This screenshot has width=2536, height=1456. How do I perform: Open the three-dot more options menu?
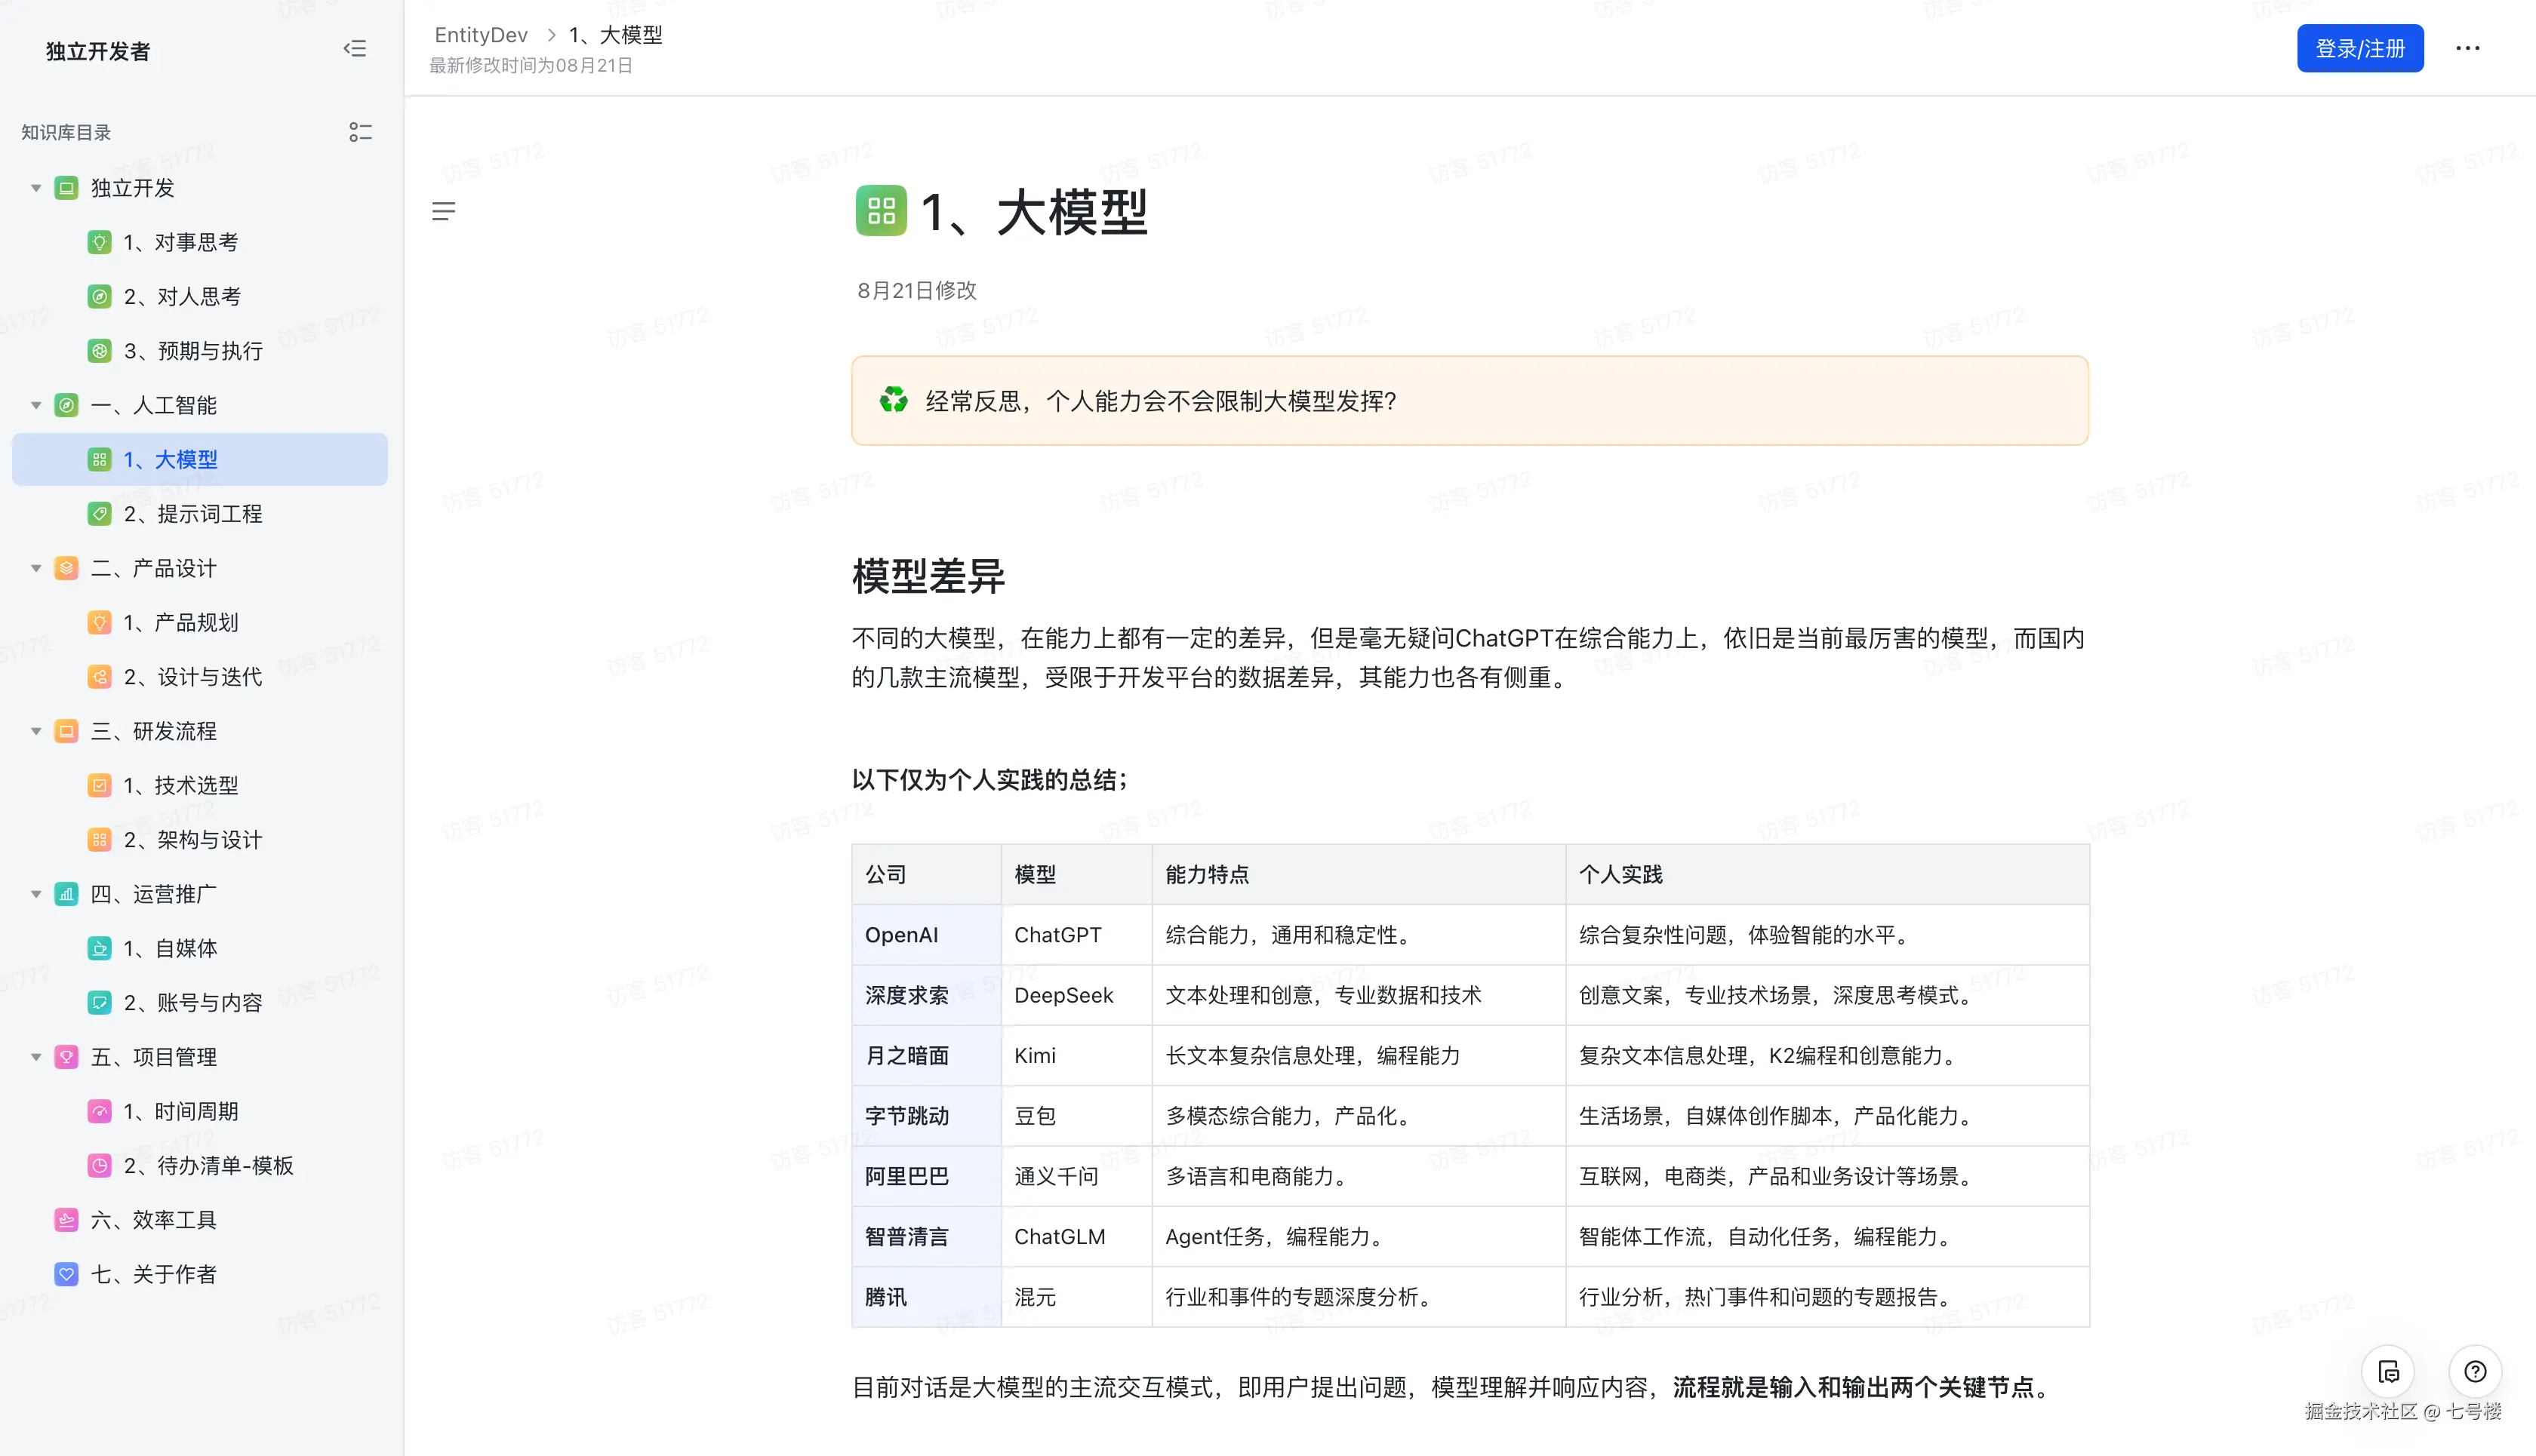point(2467,48)
